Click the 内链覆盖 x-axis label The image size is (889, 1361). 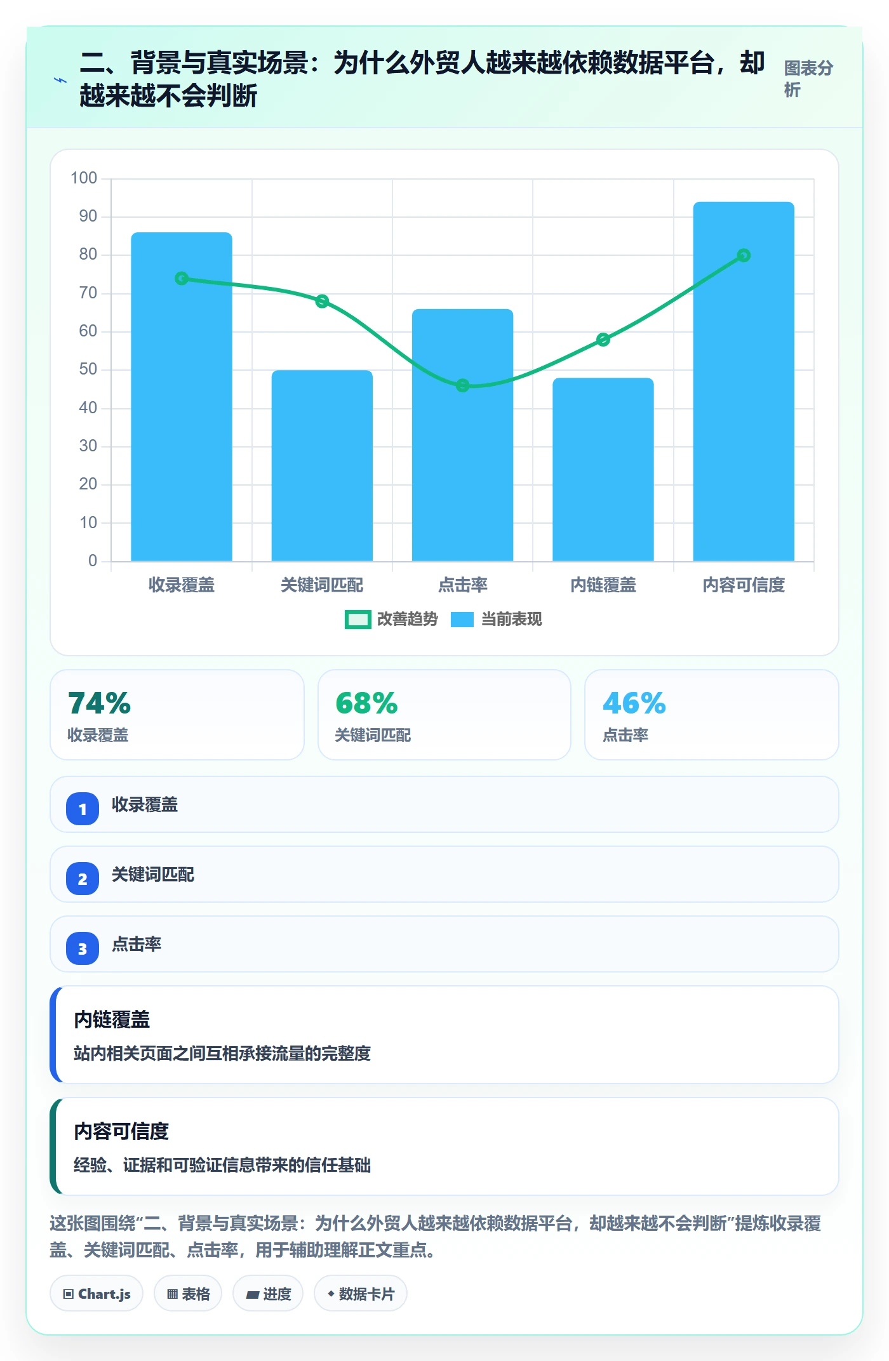(x=603, y=585)
